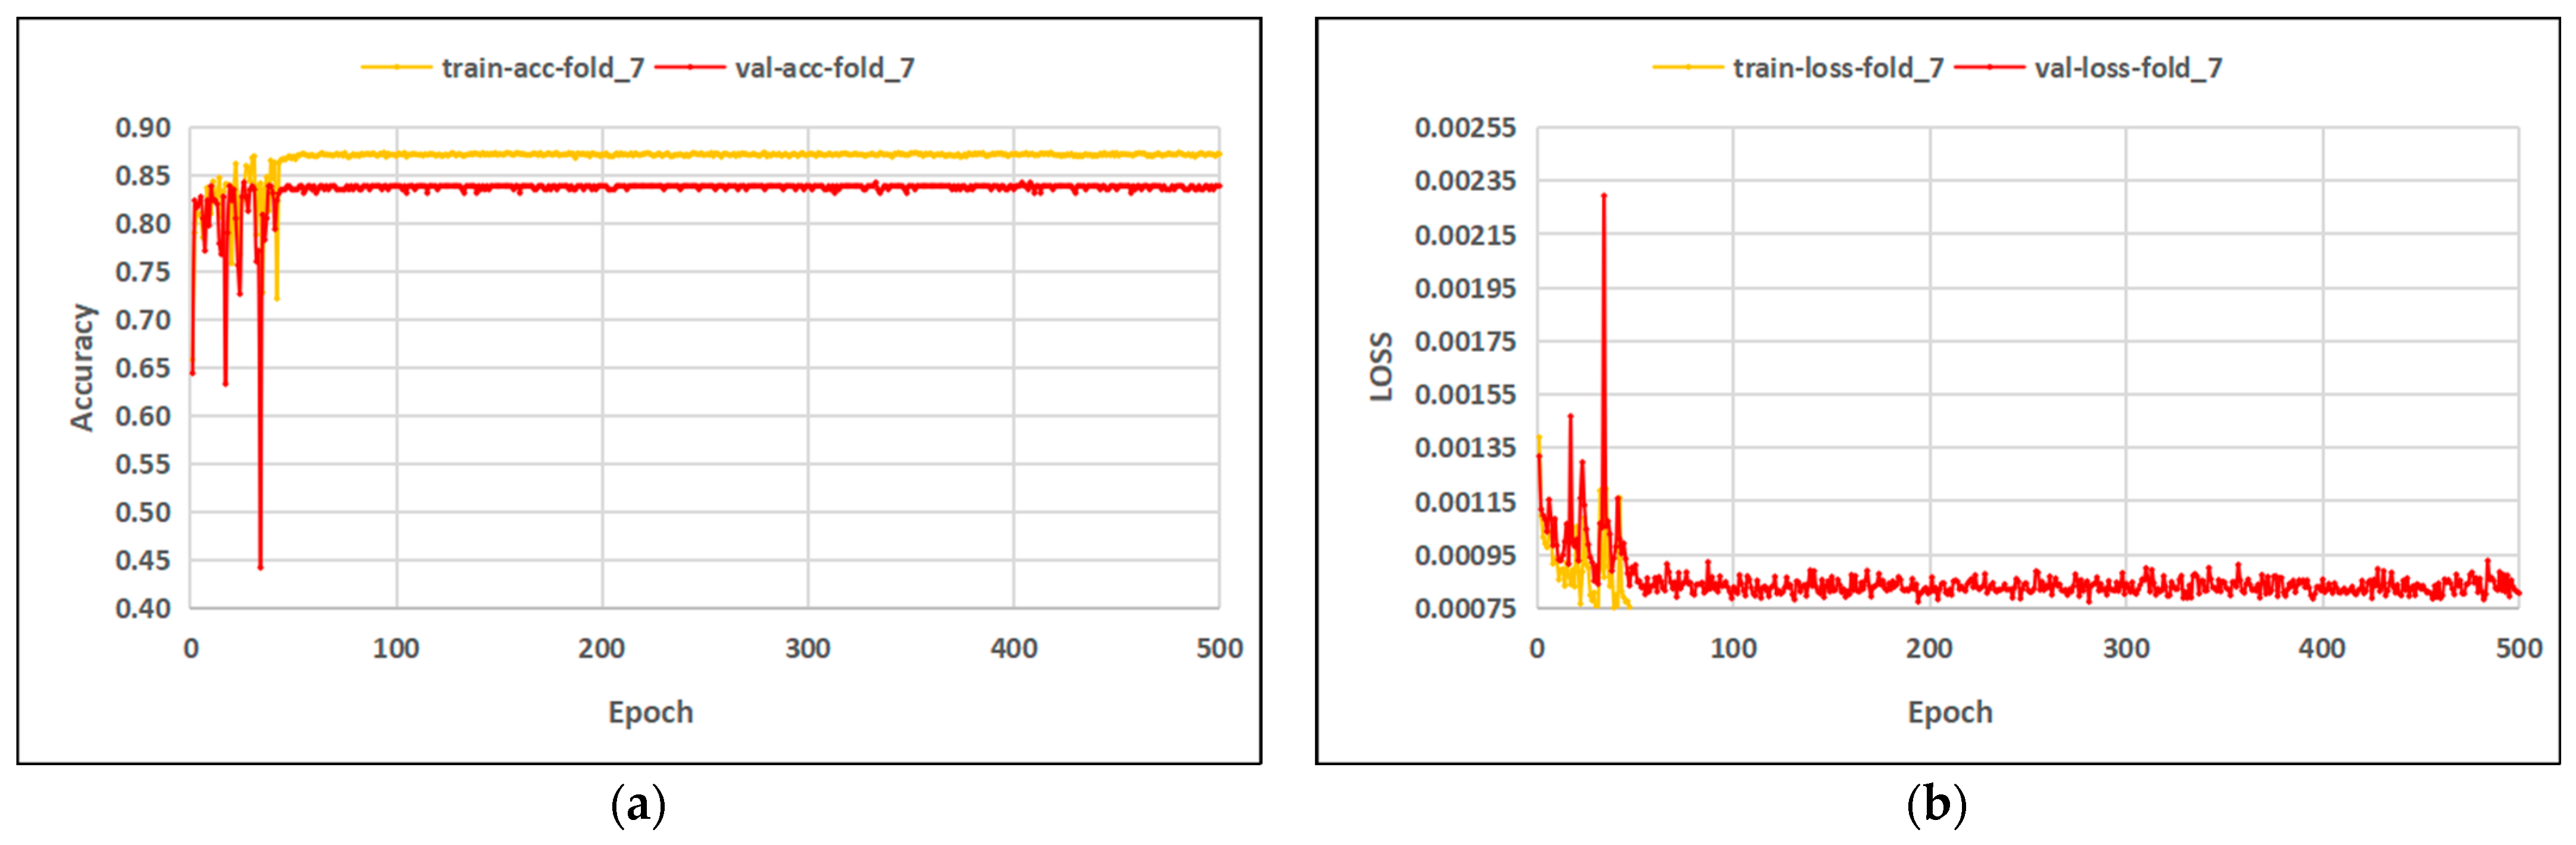The width and height of the screenshot is (2576, 845).
Task: Click the tallest val-loss spike peak
Action: pos(1604,196)
